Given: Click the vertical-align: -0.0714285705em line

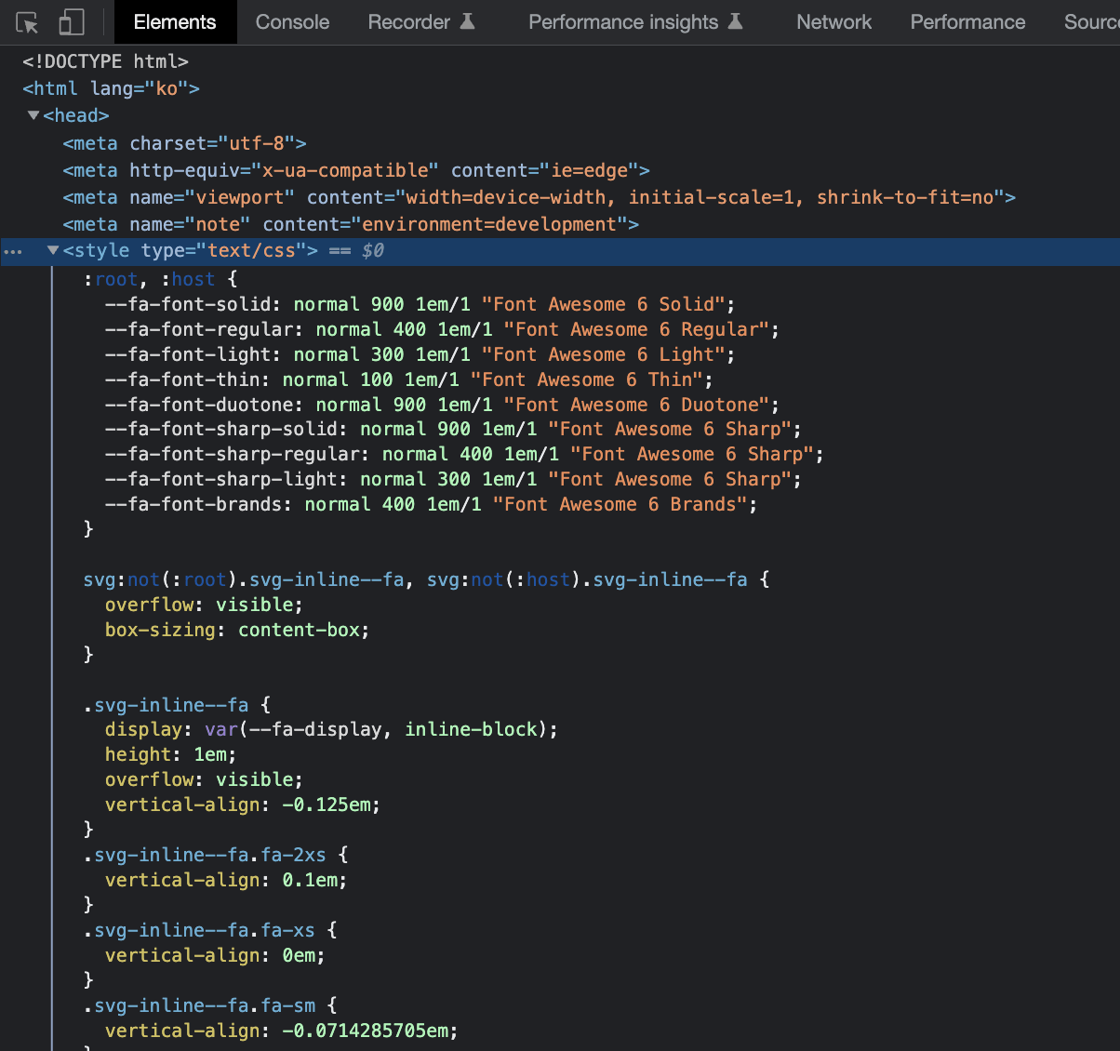Looking at the screenshot, I should coord(282,1031).
